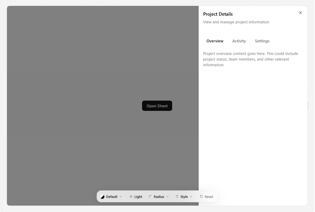Click 'View and manage project information' text
Viewport: 315px width, 212px height.
236,22
